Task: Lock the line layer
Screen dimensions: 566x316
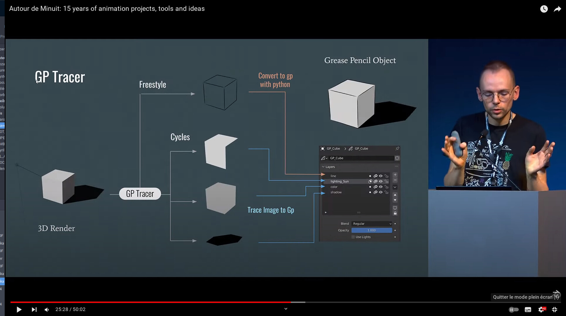Action: [x=386, y=176]
